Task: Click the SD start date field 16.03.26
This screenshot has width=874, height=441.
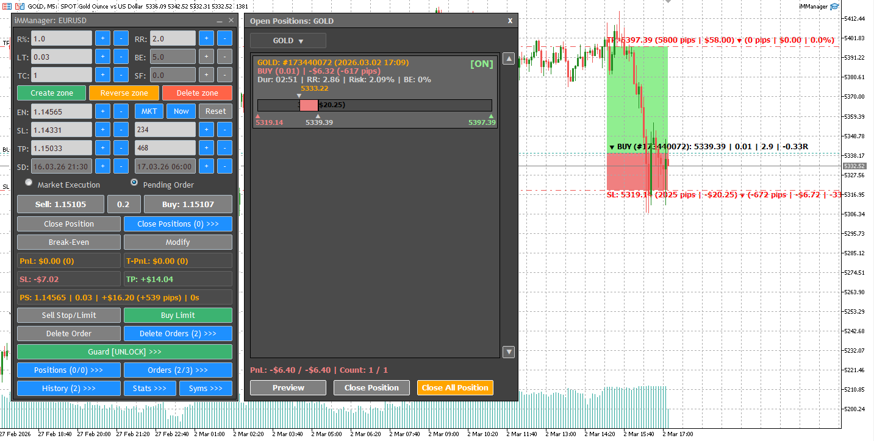Action: click(62, 166)
